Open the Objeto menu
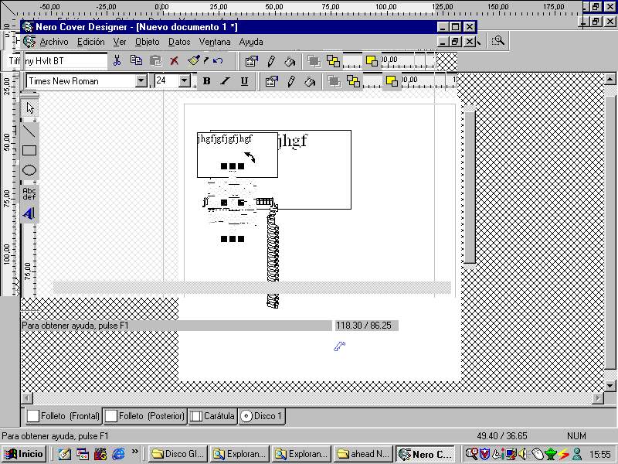This screenshot has height=464, width=618. (x=147, y=42)
